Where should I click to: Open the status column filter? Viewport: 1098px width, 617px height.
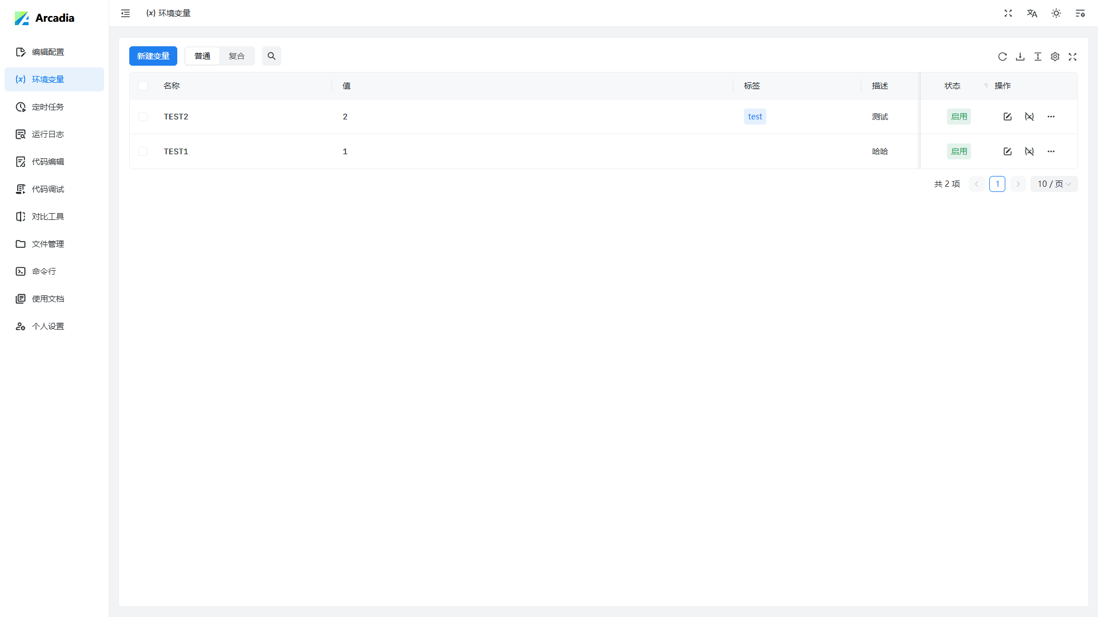986,86
